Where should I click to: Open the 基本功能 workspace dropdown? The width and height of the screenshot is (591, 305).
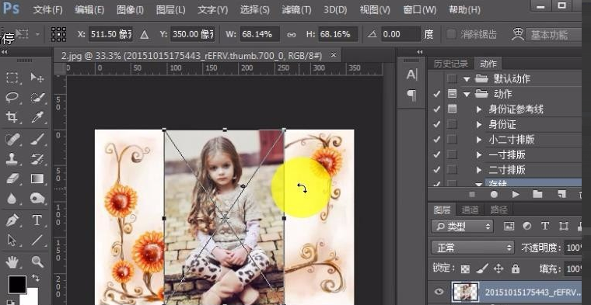554,35
